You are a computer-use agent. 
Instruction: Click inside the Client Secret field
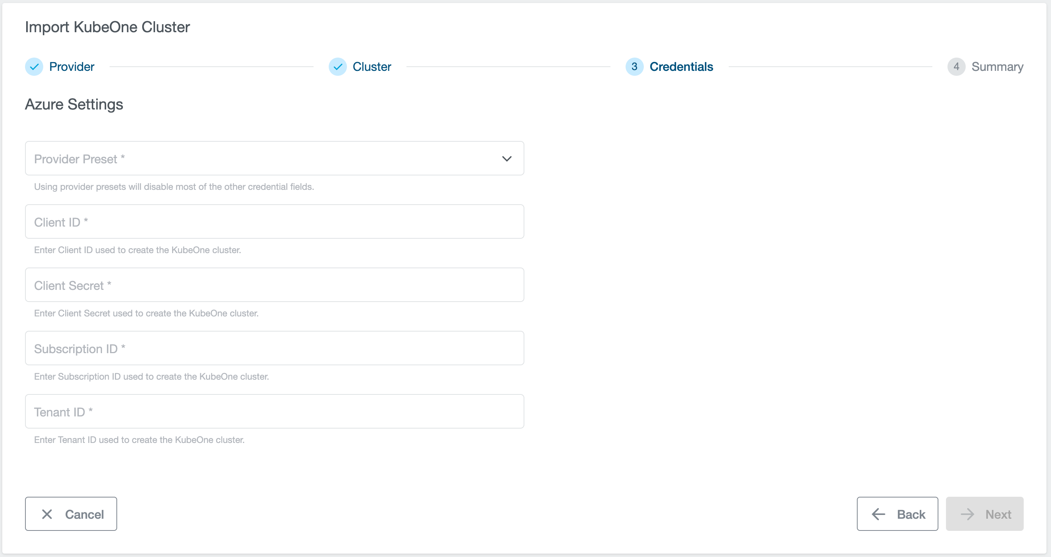274,285
